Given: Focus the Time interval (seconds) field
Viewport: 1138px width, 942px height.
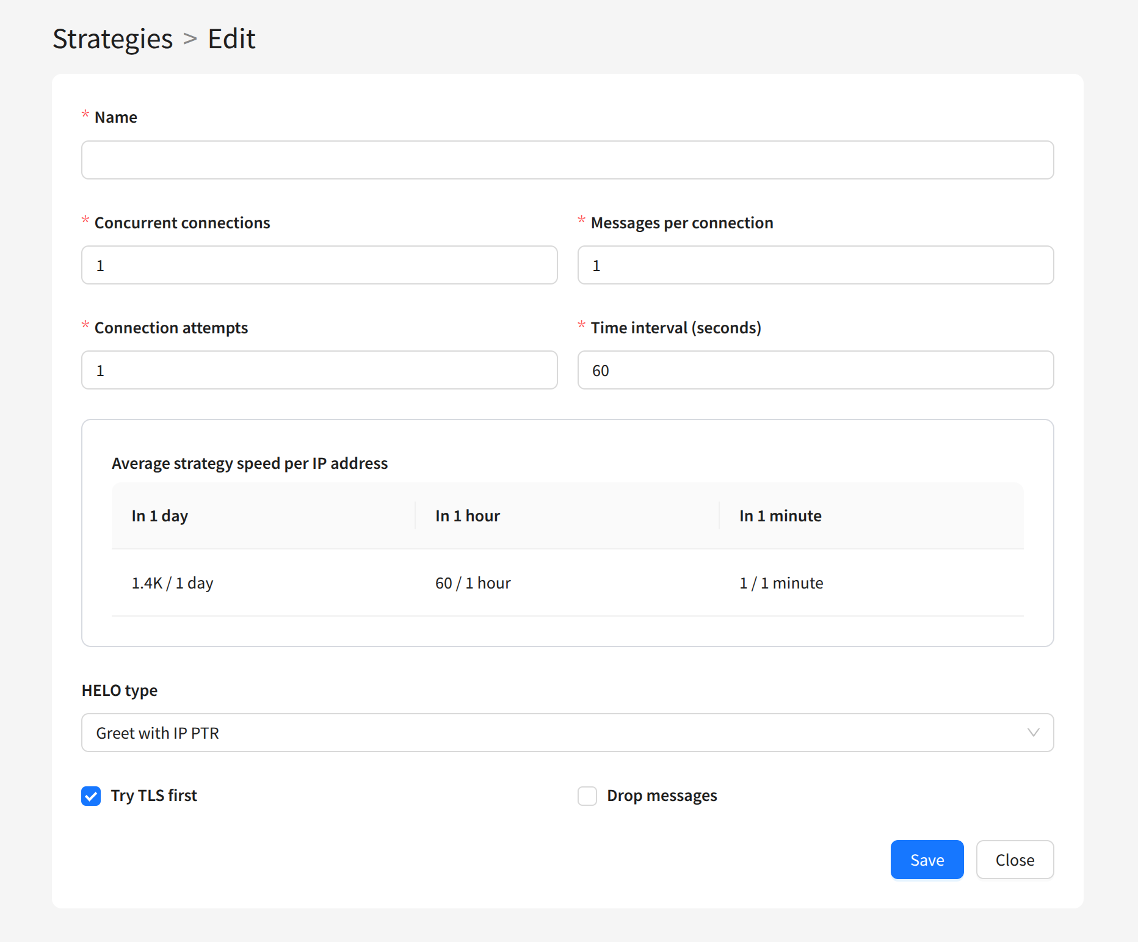Looking at the screenshot, I should pyautogui.click(x=815, y=370).
